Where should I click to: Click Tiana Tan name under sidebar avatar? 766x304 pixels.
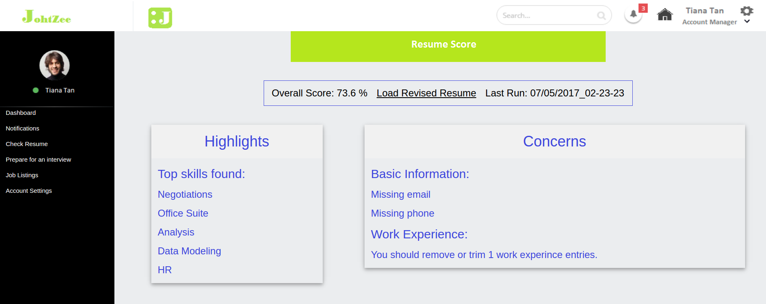click(x=60, y=90)
